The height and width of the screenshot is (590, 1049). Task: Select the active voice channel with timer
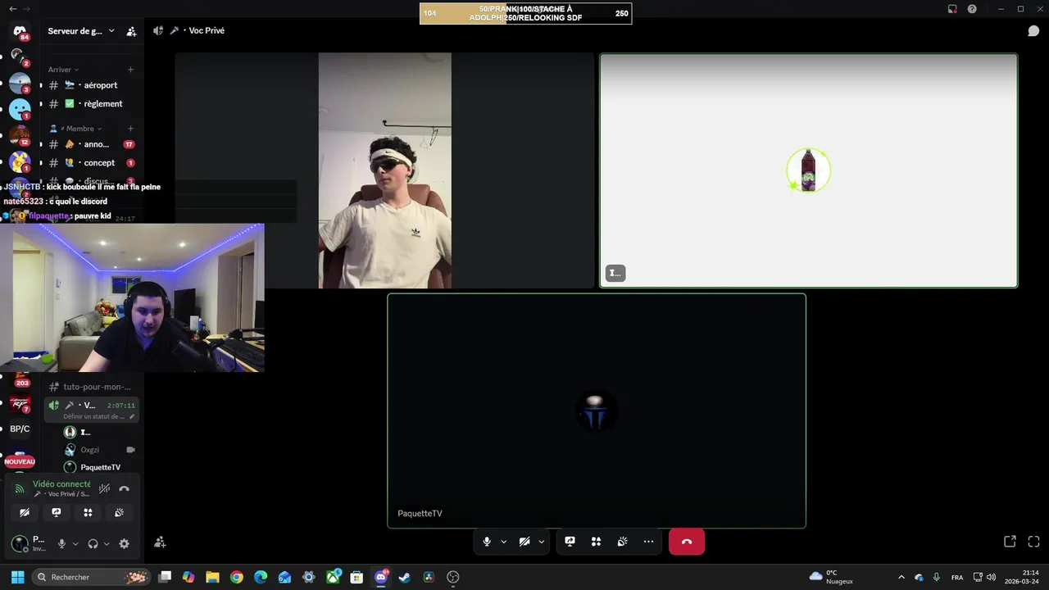pyautogui.click(x=90, y=410)
